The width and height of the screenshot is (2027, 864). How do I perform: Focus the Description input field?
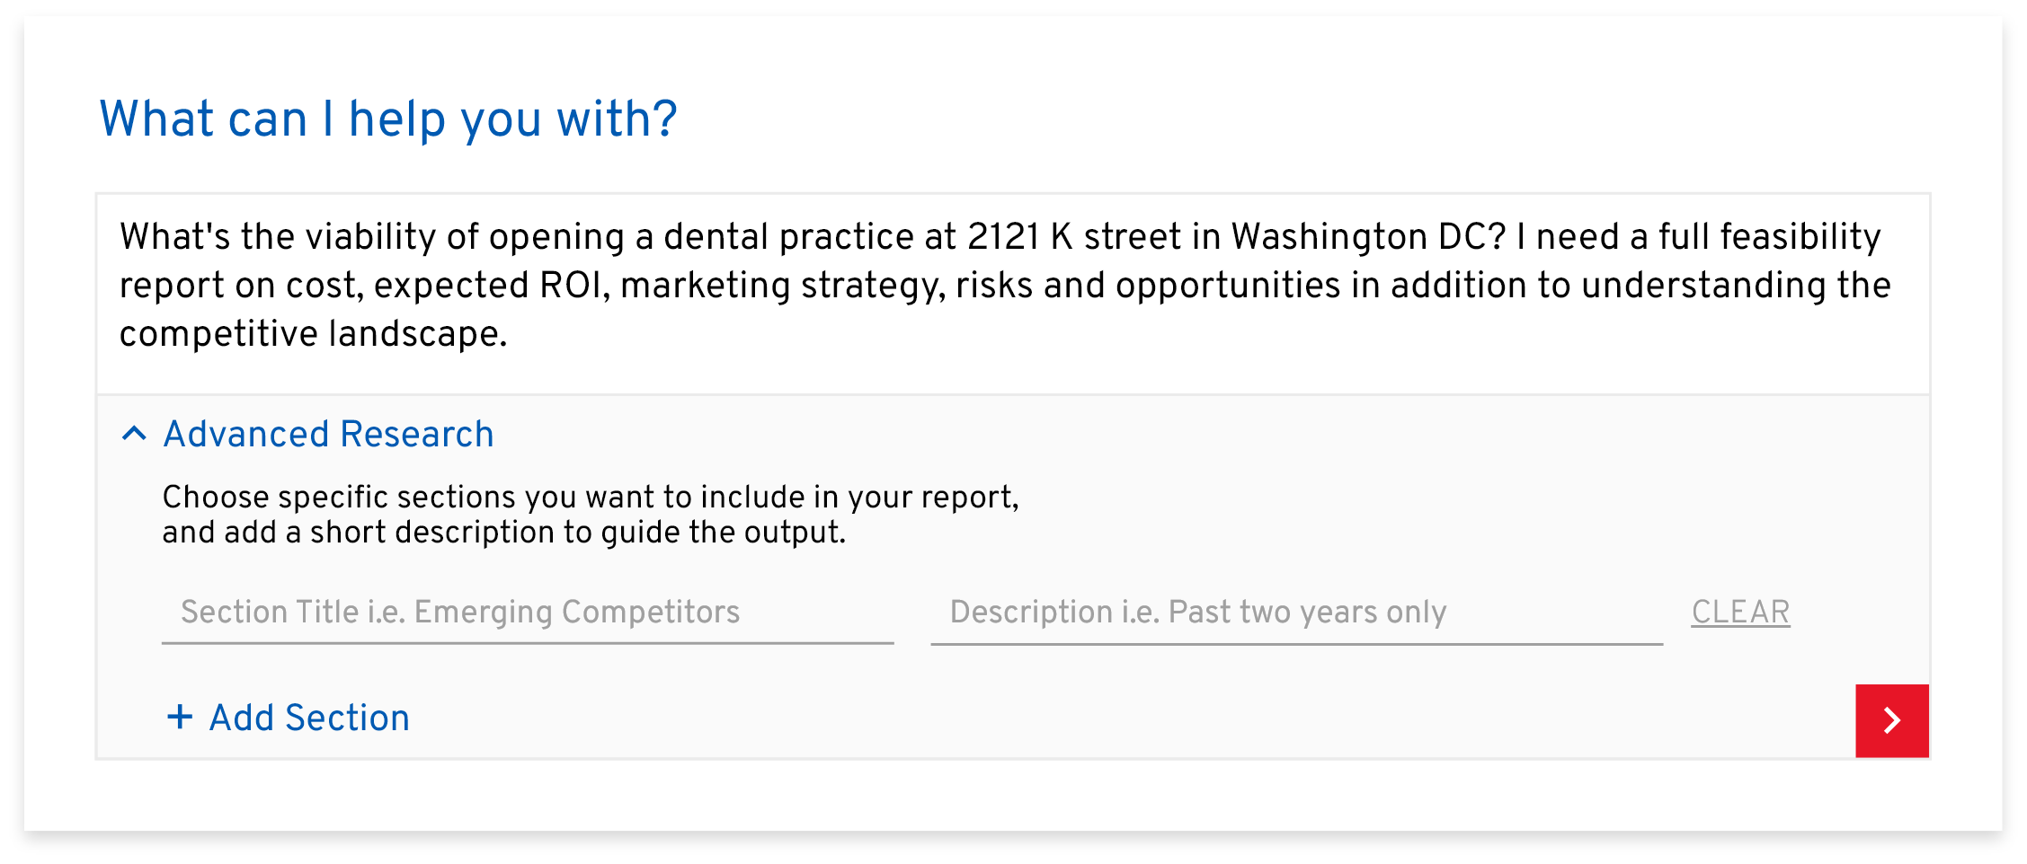point(1295,613)
